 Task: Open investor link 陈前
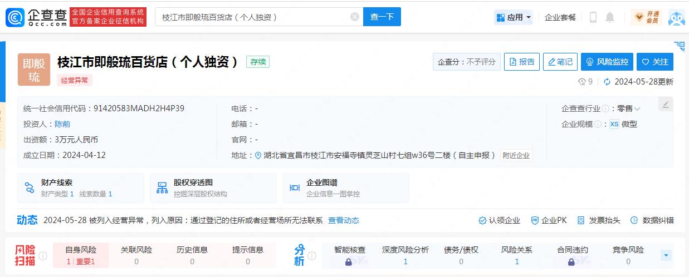62,124
